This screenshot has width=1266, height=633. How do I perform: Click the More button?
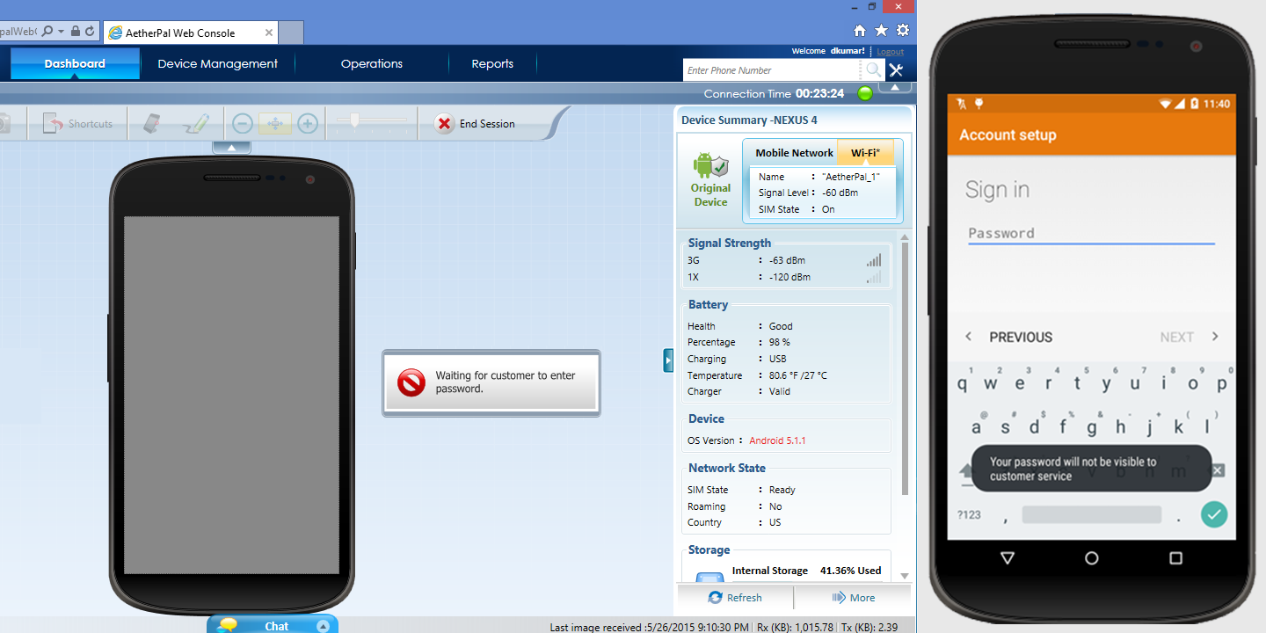click(x=853, y=598)
